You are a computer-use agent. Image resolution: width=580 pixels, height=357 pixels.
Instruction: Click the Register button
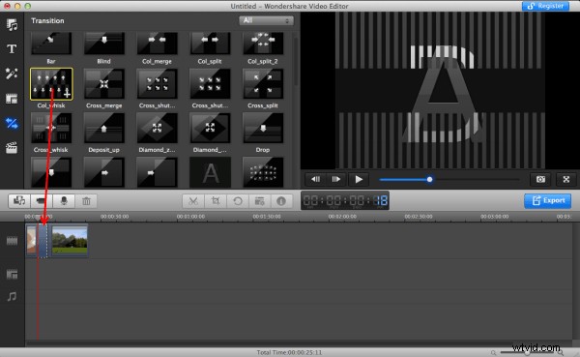click(545, 6)
